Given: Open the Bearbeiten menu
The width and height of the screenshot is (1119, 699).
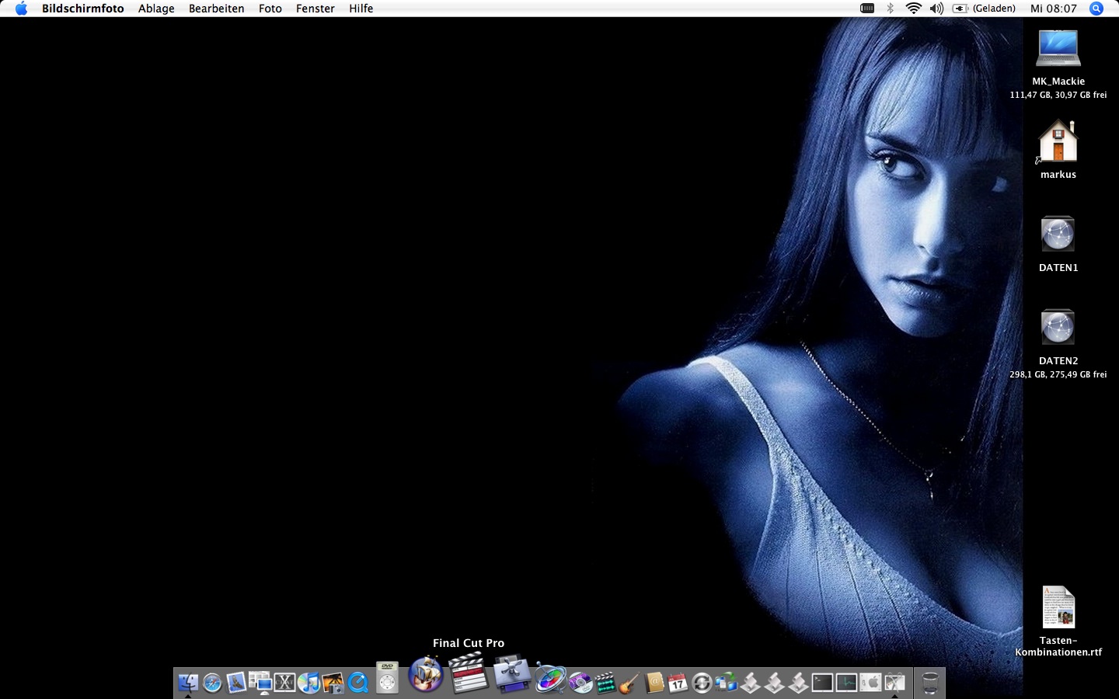Looking at the screenshot, I should tap(216, 9).
